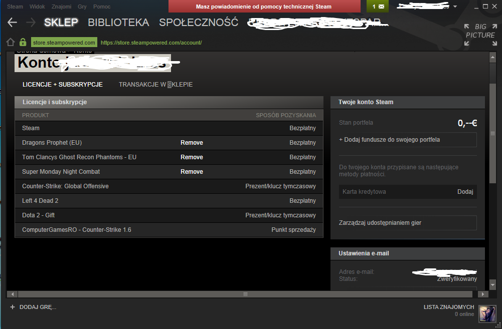Switch to Transakcje w sklepie tab
Image resolution: width=502 pixels, height=329 pixels.
point(155,85)
